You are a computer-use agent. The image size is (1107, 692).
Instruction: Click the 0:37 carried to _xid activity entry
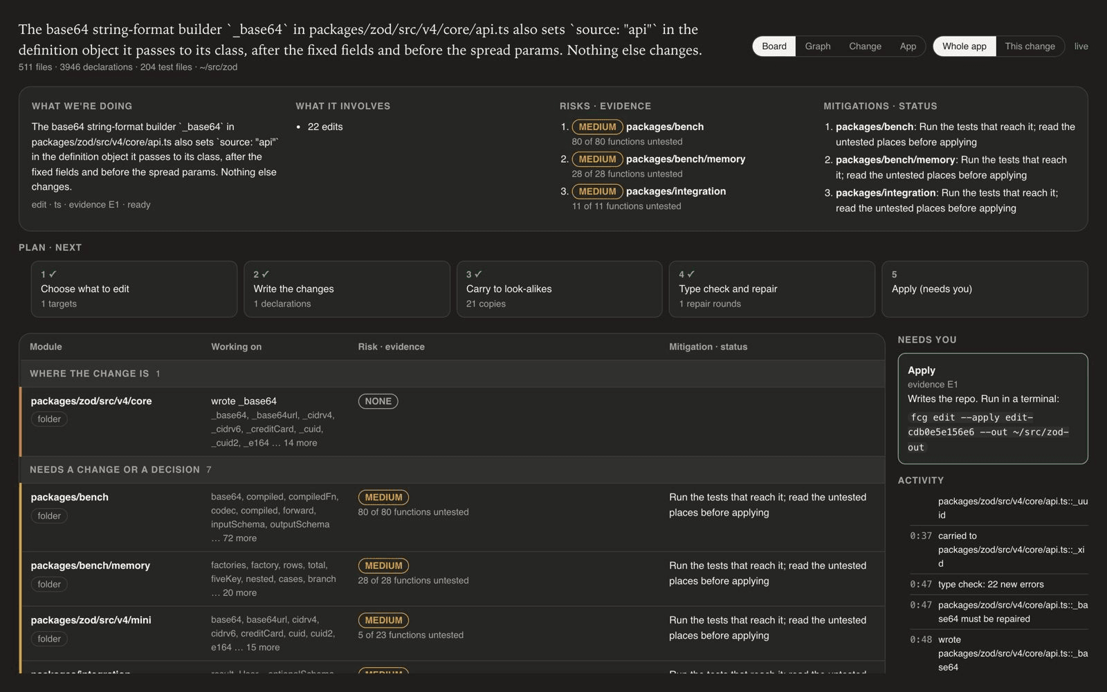[x=998, y=550]
